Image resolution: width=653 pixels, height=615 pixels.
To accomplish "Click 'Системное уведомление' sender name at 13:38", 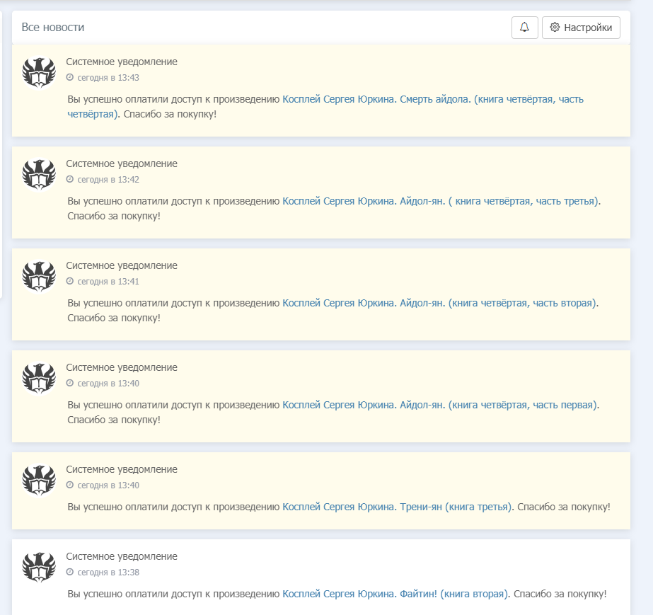I will [x=122, y=556].
